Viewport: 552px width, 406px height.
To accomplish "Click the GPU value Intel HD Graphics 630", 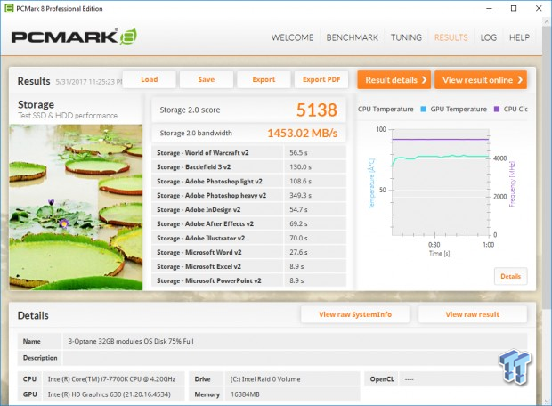I will [113, 394].
